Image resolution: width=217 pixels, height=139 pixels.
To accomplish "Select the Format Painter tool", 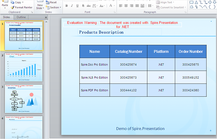I will pyautogui.click(x=21, y=7).
